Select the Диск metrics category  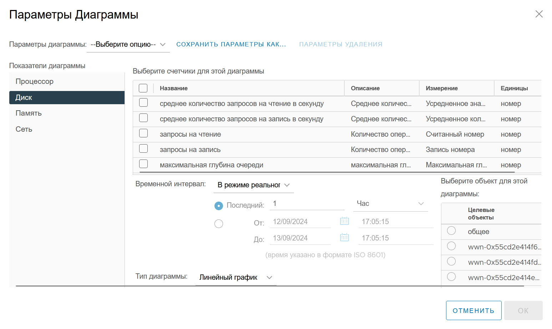pos(67,97)
